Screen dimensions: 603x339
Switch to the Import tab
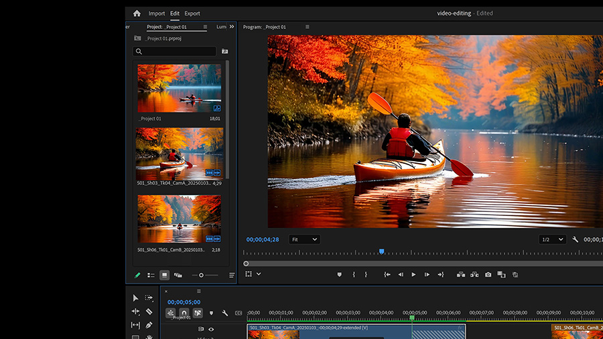click(x=157, y=13)
